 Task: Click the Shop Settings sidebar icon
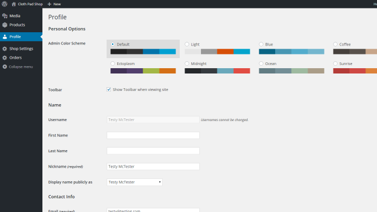[x=5, y=49]
